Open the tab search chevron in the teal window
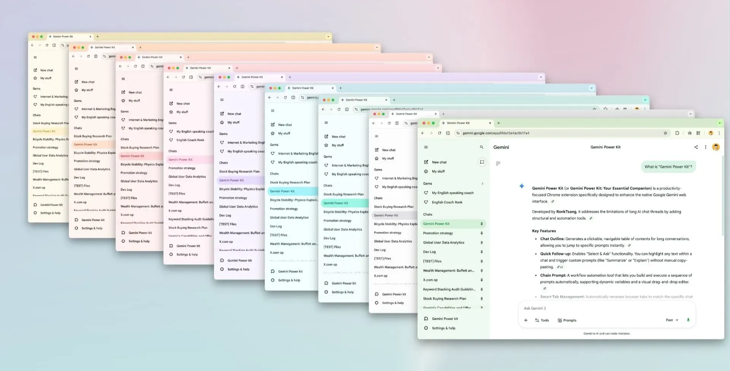Viewport: 730px width, 371px height. coord(645,100)
